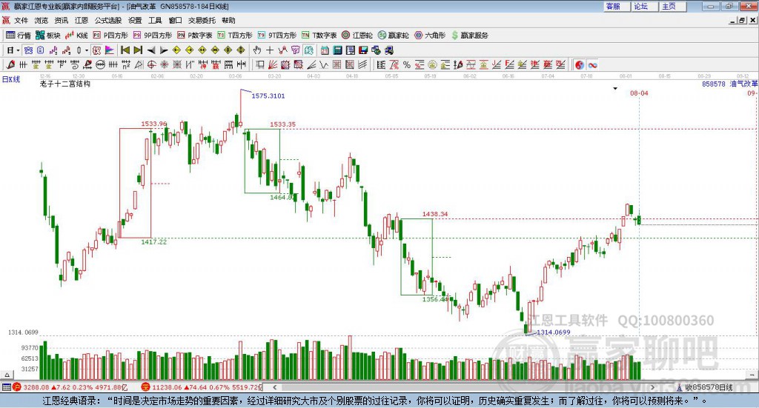Screen dimensions: 759x408
Task: Click the Shanghai index 3288.08 status entry
Action: tap(70, 387)
